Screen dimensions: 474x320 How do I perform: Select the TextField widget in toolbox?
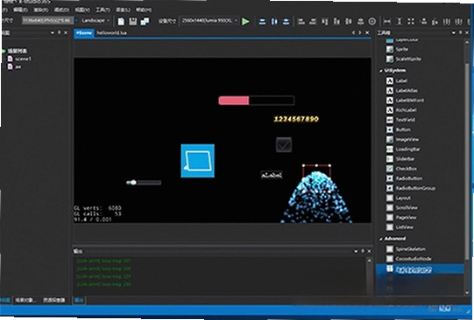[x=406, y=120]
